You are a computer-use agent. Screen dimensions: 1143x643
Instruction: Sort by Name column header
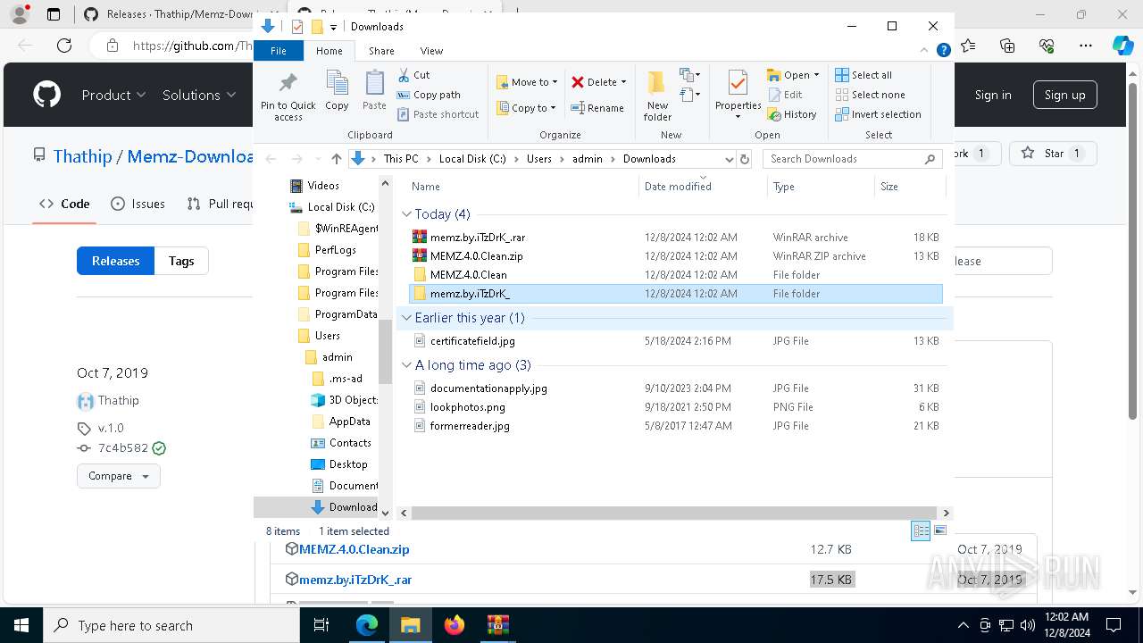coord(522,187)
